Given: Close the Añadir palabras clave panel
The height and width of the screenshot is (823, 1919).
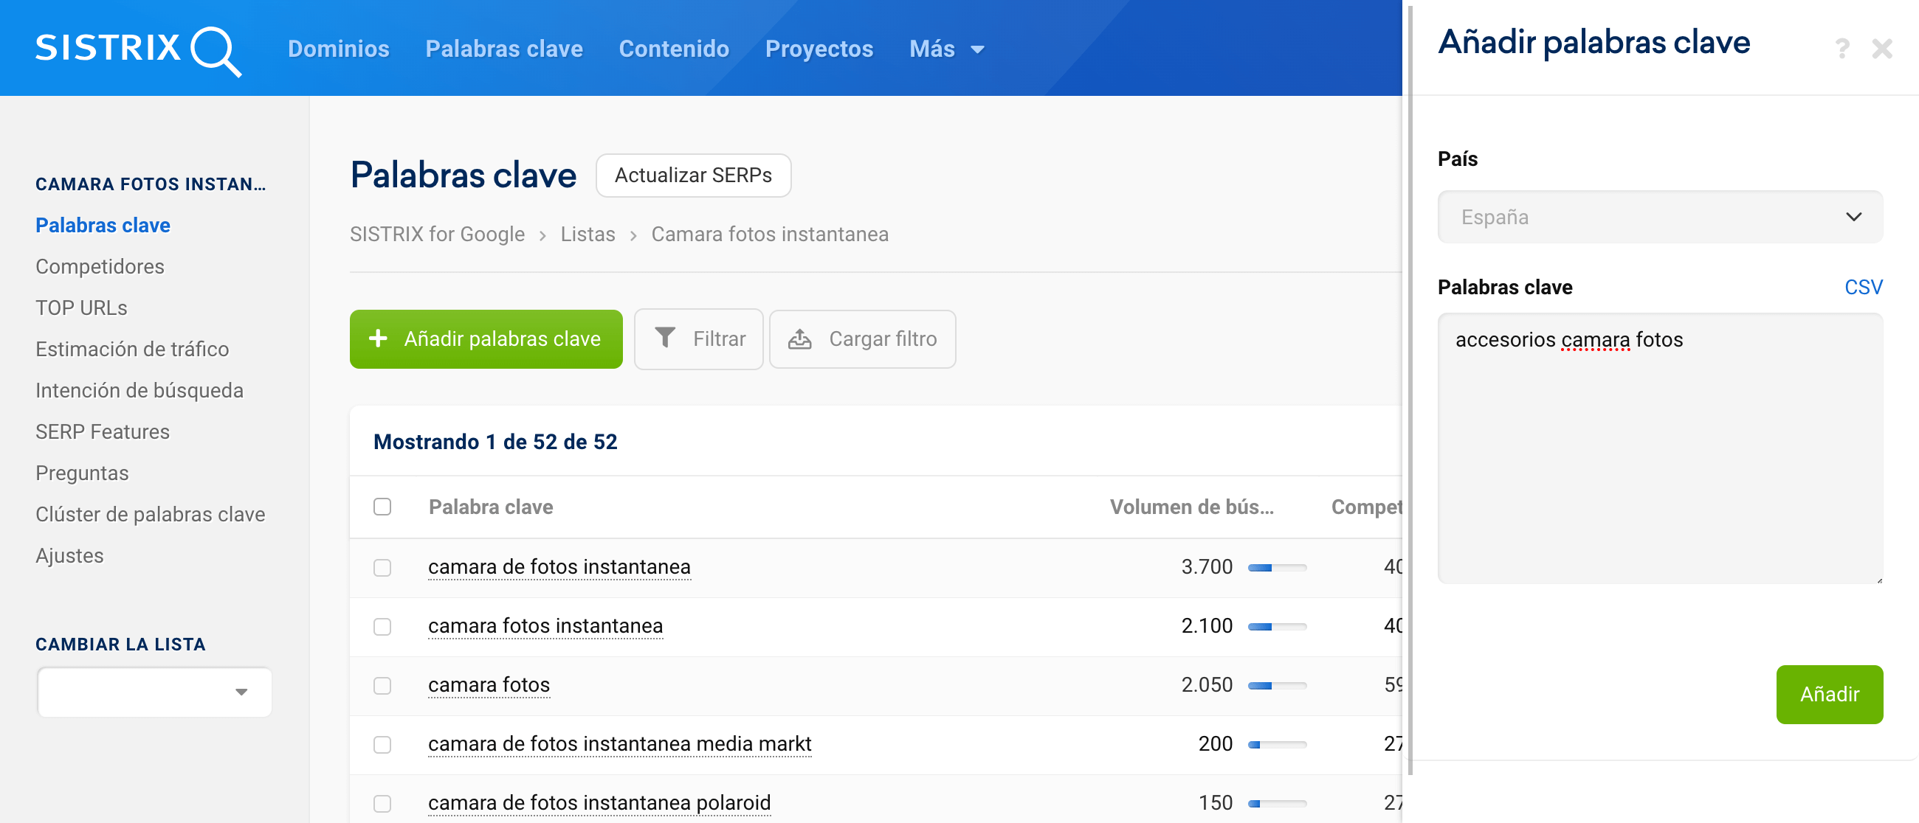Looking at the screenshot, I should 1883,49.
